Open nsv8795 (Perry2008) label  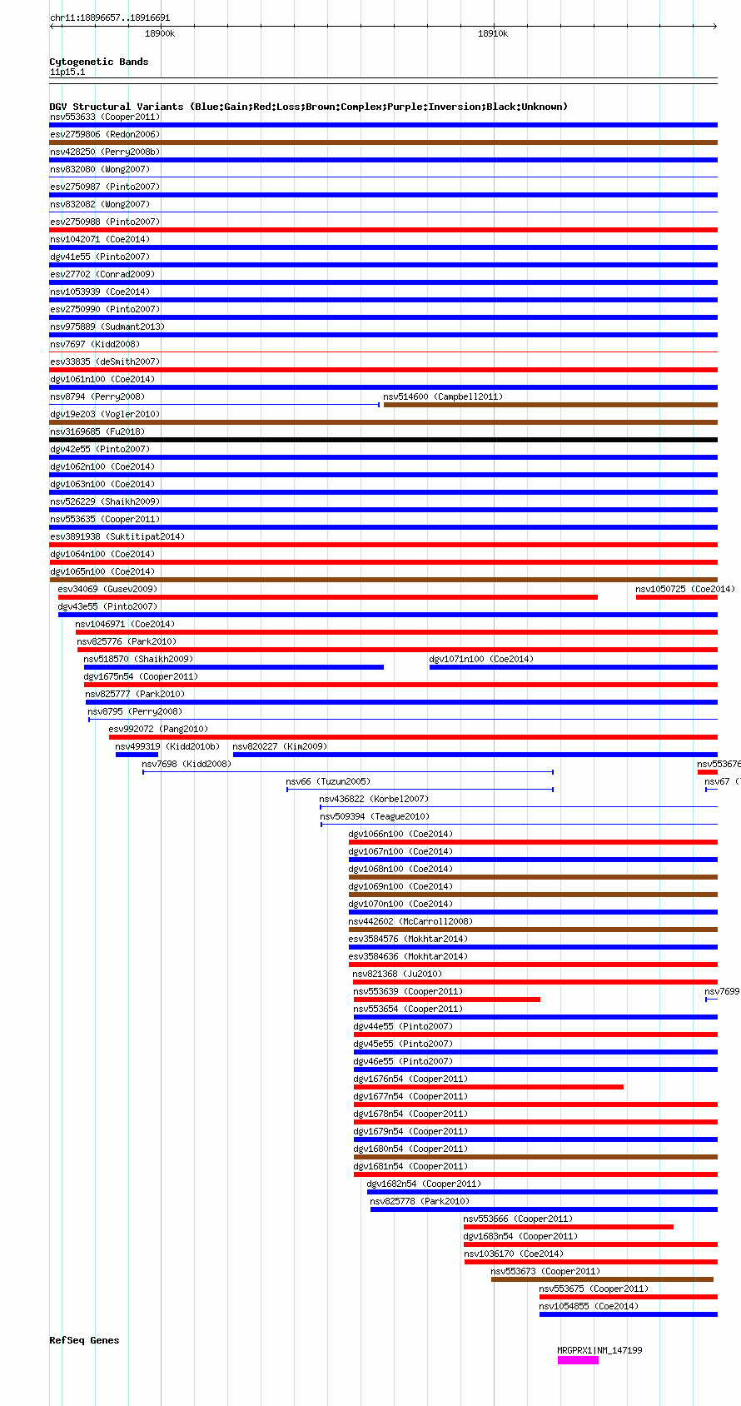click(x=135, y=711)
